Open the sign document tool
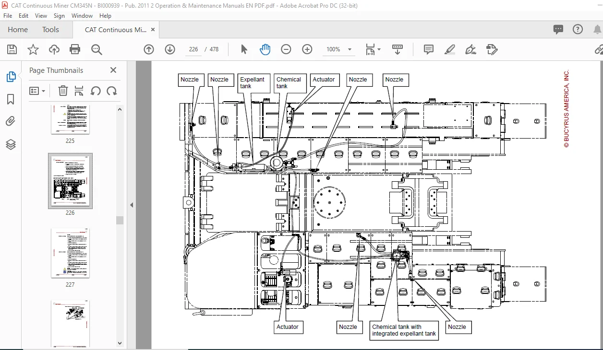Screen dimensions: 603x350 pyautogui.click(x=470, y=49)
